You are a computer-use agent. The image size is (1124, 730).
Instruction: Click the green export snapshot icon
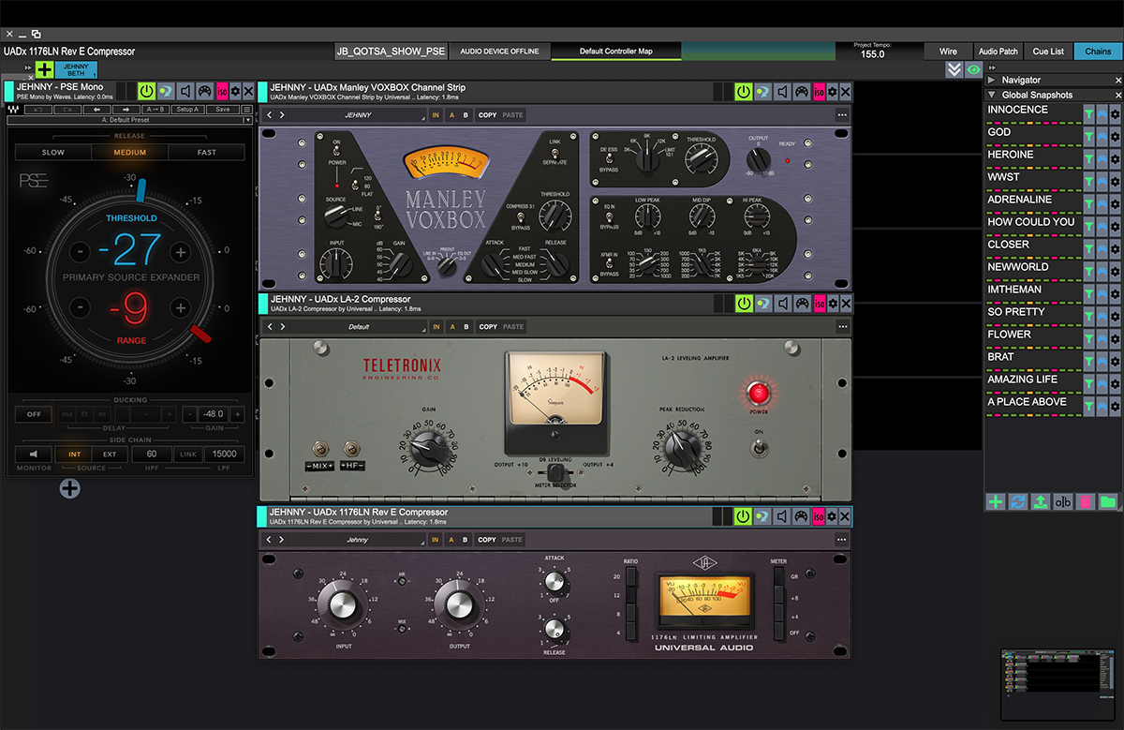pos(1040,502)
